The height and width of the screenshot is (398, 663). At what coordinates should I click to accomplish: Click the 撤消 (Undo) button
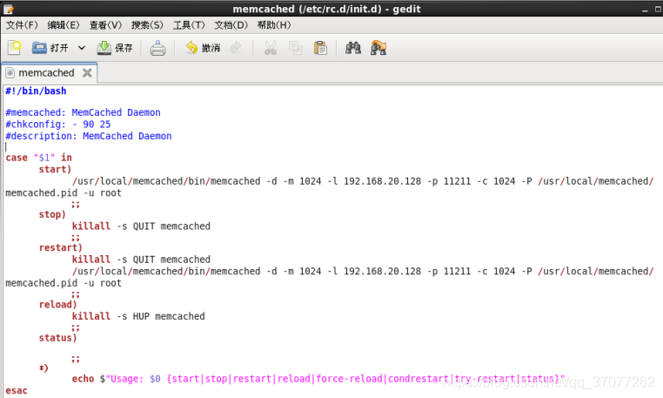(203, 48)
